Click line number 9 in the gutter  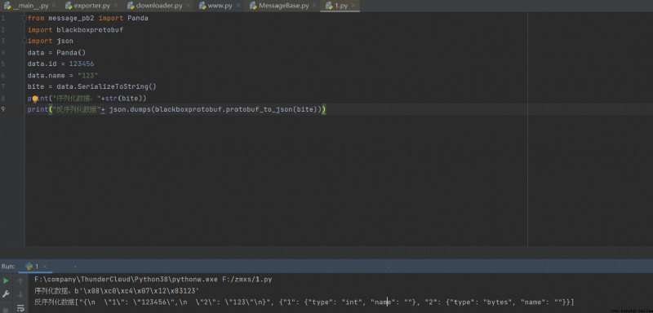click(x=3, y=109)
